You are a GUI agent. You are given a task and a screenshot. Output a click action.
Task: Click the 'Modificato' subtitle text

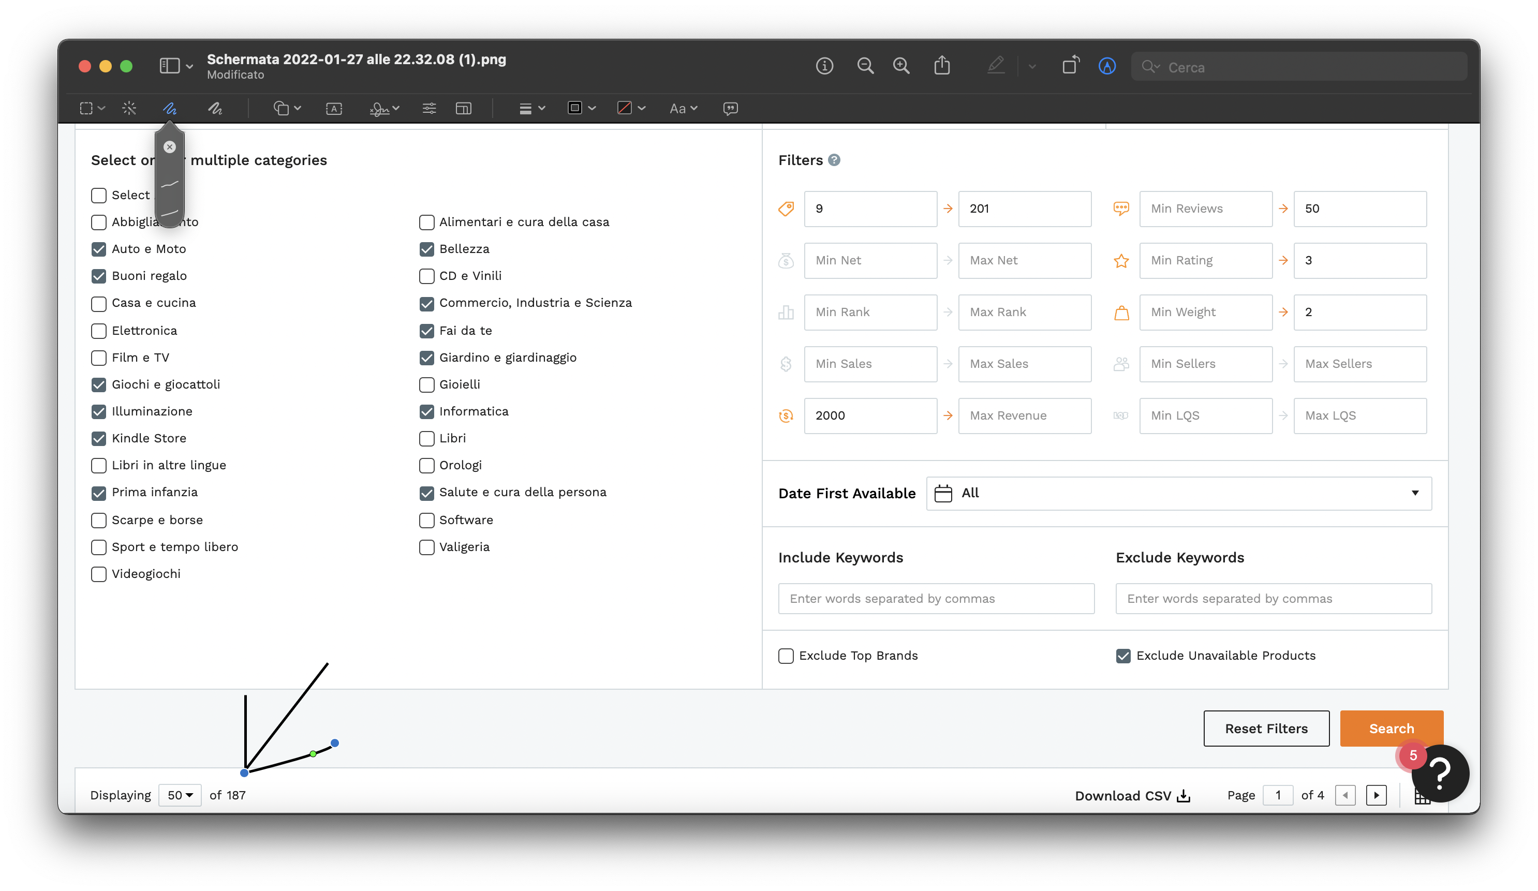coord(235,75)
